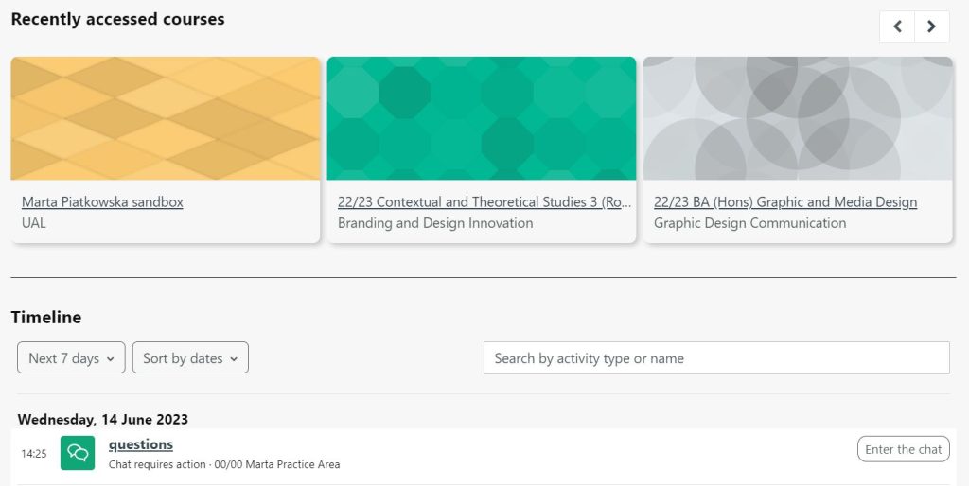Open Marta Piatkowska sandbox course link
Screen dimensions: 969x486
coord(102,202)
